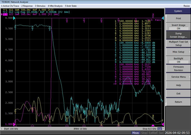This screenshot has height=135, width=191.
Task: Open the Instr State menu
Action: click(x=71, y=6)
